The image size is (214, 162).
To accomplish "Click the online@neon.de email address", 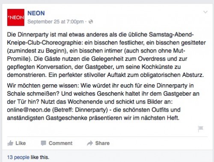I will (29, 110).
